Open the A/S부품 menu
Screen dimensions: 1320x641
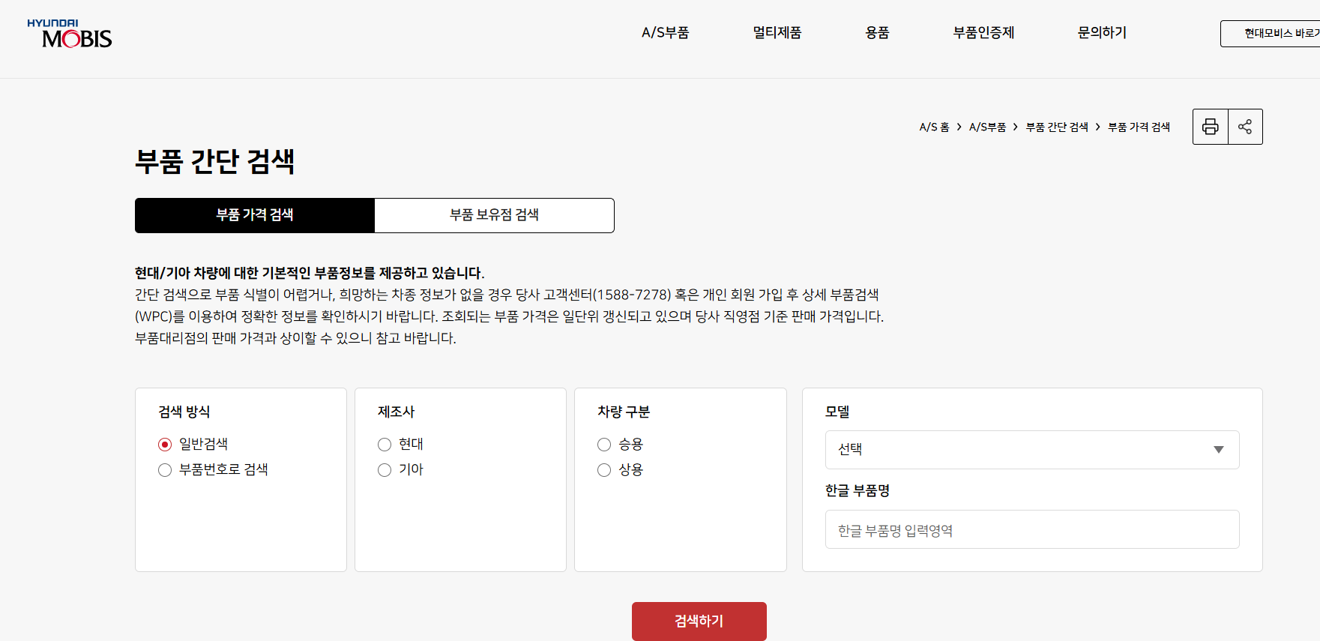[x=665, y=32]
